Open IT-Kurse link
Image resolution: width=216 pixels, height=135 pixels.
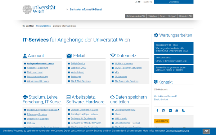[31, 123]
